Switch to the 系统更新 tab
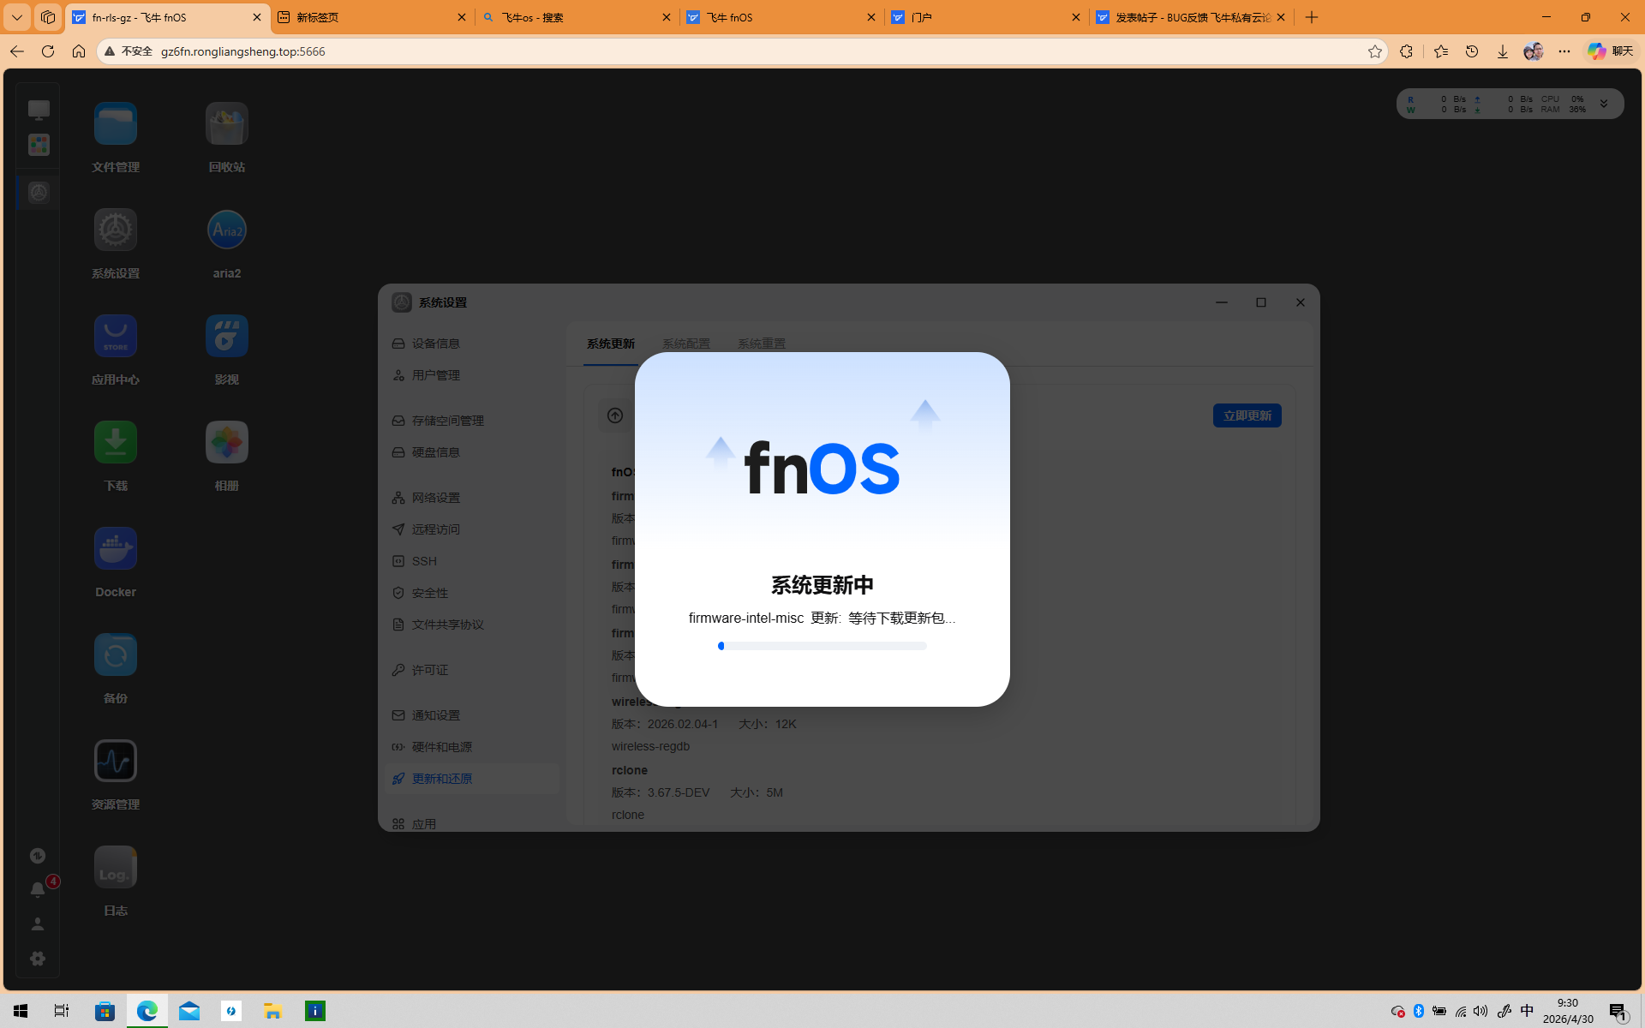 coord(611,344)
